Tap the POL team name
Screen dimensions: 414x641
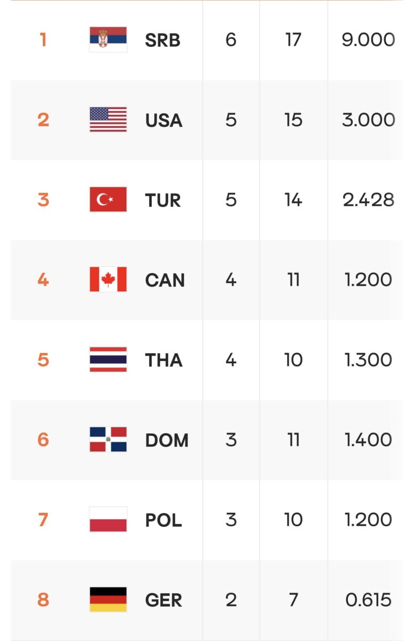(163, 520)
